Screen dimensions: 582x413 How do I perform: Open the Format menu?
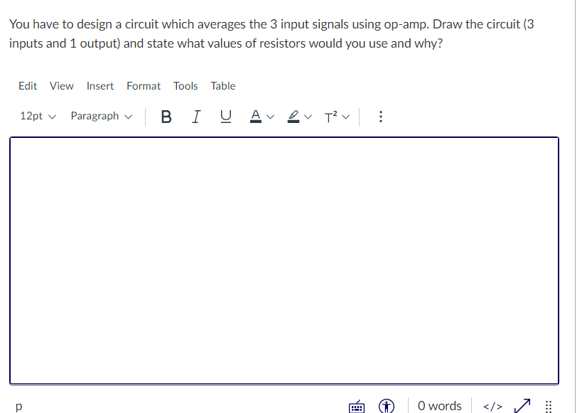[x=144, y=85]
